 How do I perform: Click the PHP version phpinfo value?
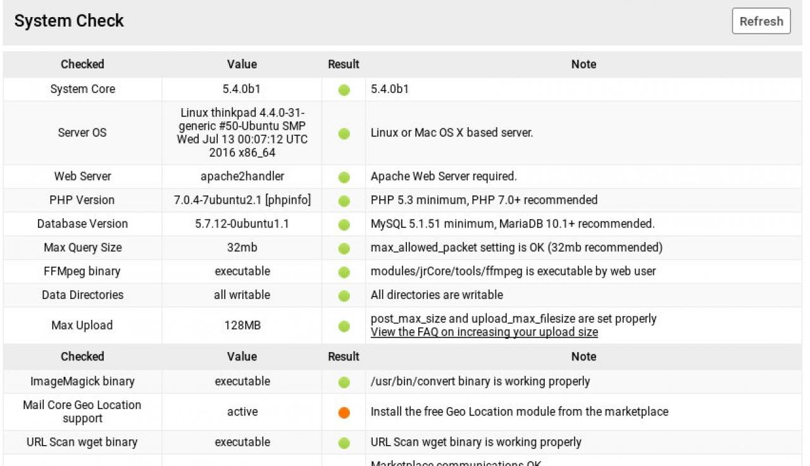[288, 200]
